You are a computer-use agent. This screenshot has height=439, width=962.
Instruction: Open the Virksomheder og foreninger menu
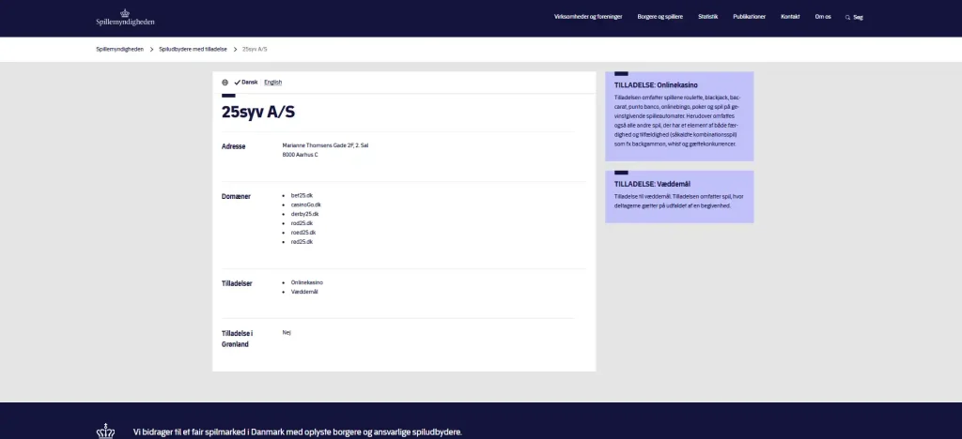pos(588,17)
